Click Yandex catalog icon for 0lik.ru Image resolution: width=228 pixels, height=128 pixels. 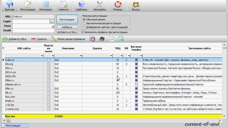pos(136,92)
